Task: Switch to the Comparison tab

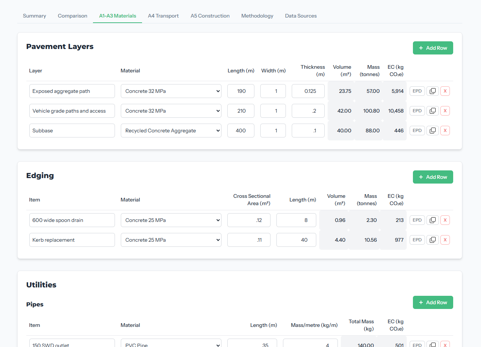Action: (x=72, y=16)
